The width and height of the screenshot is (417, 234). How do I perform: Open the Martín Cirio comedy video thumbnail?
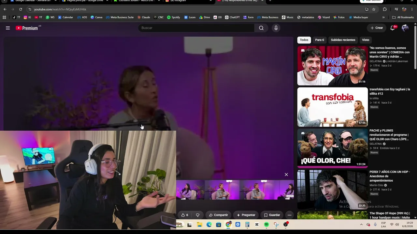pos(332,66)
